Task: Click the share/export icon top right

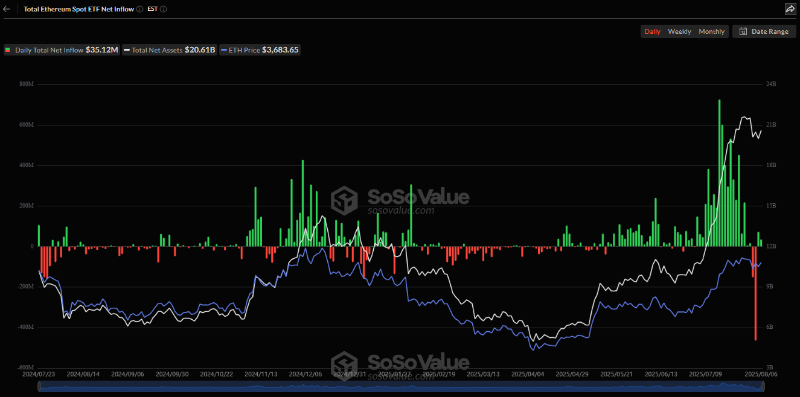Action: (790, 9)
